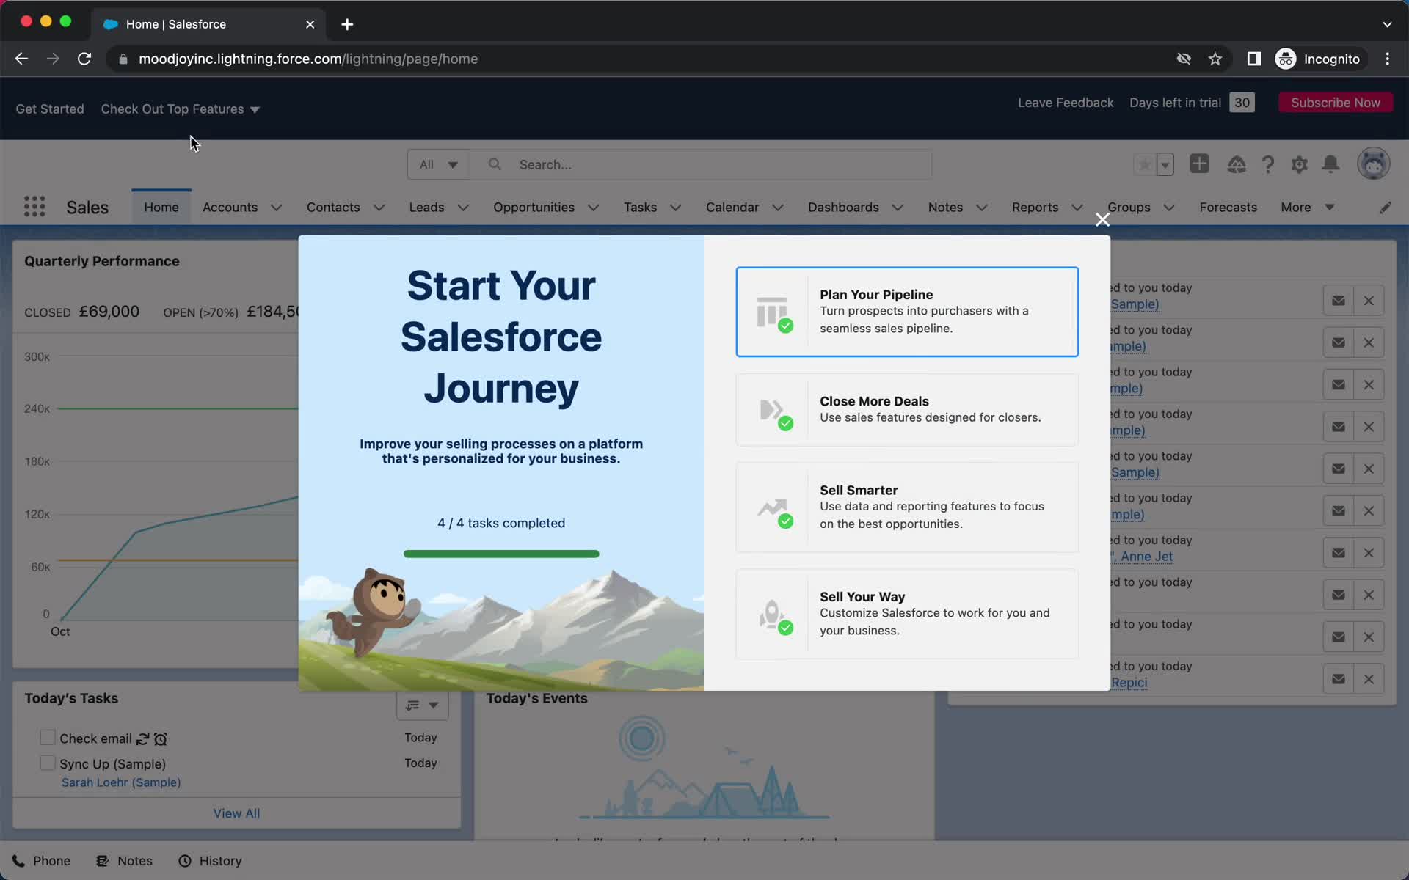The height and width of the screenshot is (880, 1409).
Task: Open the browser three-dot menu
Action: [x=1387, y=59]
